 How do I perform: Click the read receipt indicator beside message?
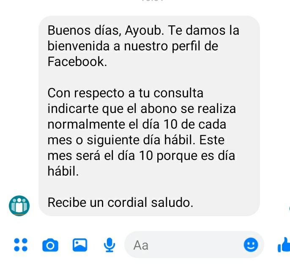click(x=289, y=209)
